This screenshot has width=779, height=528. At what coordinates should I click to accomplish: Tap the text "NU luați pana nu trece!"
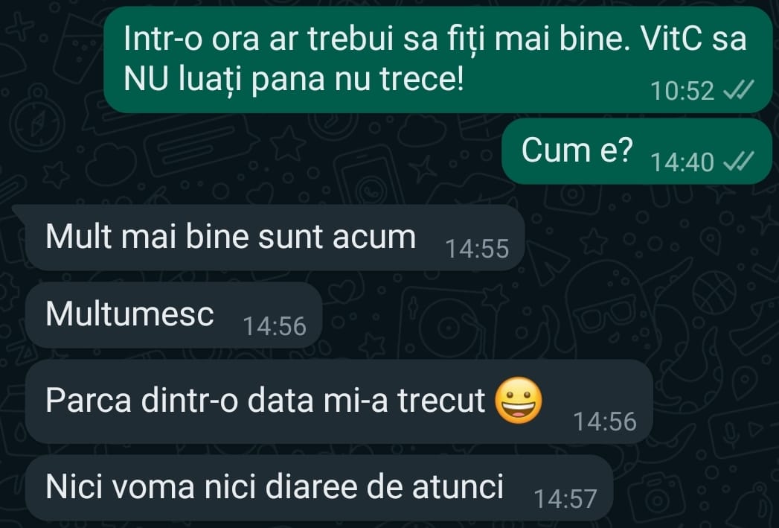pos(294,79)
